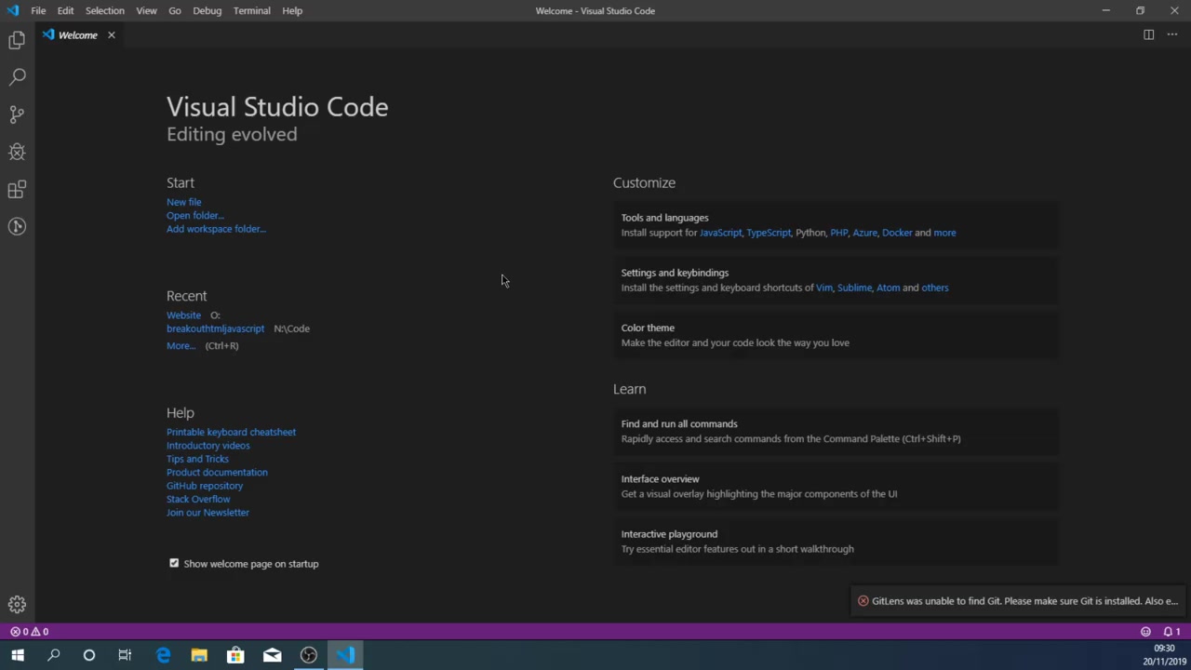Open the Search view in activity bar
The height and width of the screenshot is (670, 1191).
17,77
